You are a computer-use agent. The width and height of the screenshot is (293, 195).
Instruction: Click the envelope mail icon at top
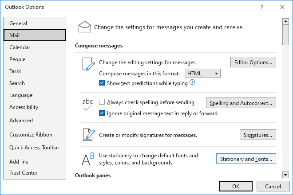(x=85, y=27)
